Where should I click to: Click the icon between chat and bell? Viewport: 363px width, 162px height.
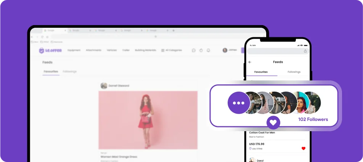(201, 50)
